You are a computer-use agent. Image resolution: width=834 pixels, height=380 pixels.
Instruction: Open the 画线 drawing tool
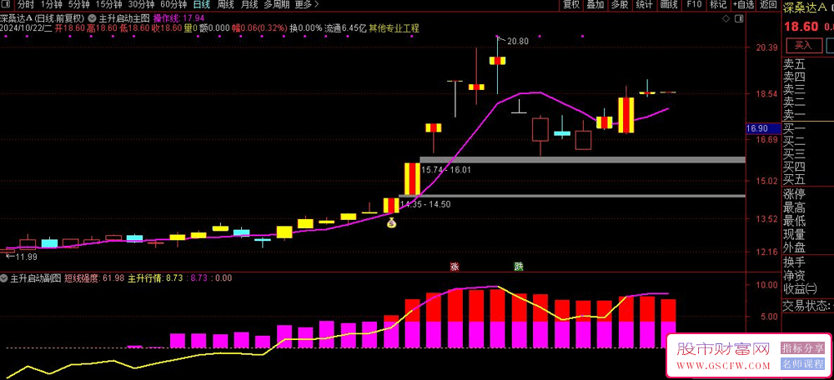click(x=669, y=5)
